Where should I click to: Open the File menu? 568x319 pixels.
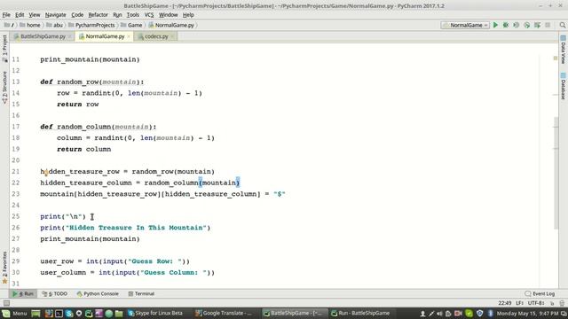pyautogui.click(x=6, y=15)
